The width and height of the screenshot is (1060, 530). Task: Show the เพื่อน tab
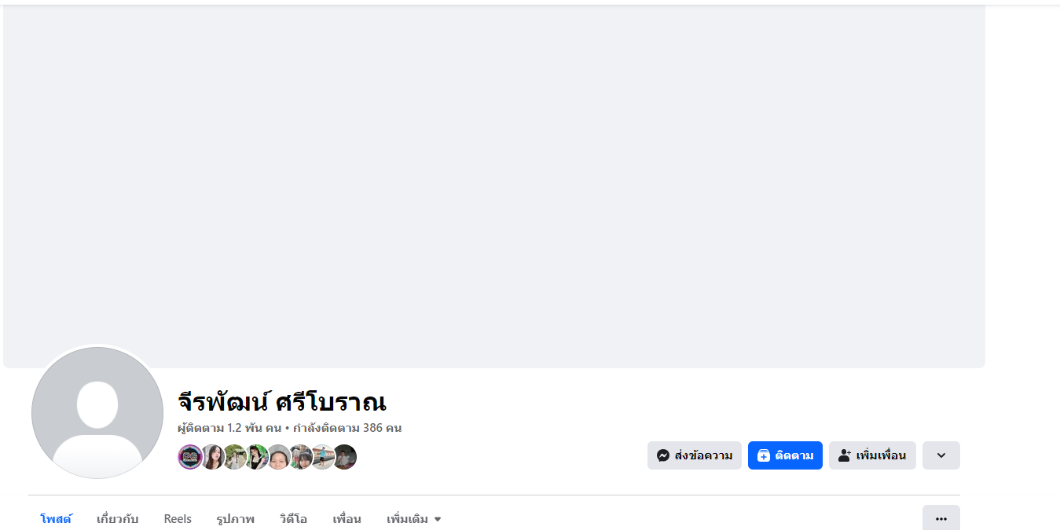click(347, 519)
